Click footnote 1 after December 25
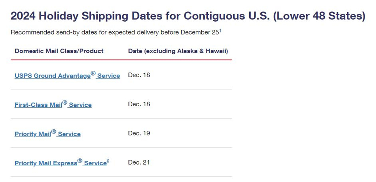Image resolution: width=376 pixels, height=182 pixels. [x=220, y=30]
